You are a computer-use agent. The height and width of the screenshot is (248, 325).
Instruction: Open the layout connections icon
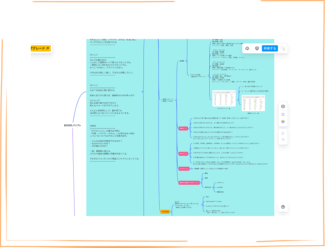(283, 114)
